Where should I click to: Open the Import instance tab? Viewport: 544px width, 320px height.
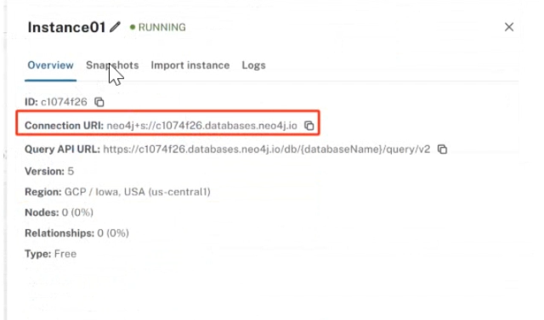pos(190,65)
